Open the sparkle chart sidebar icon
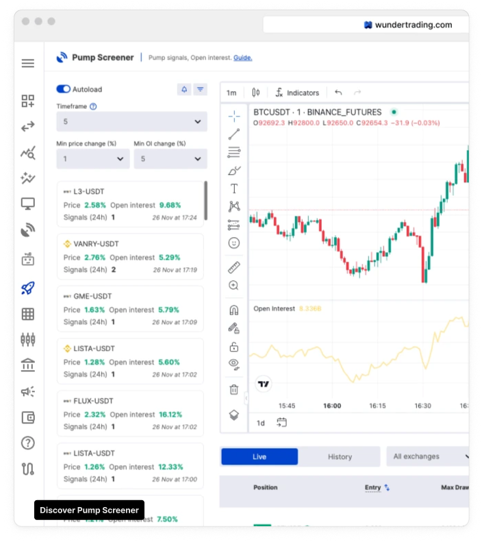 (28, 178)
